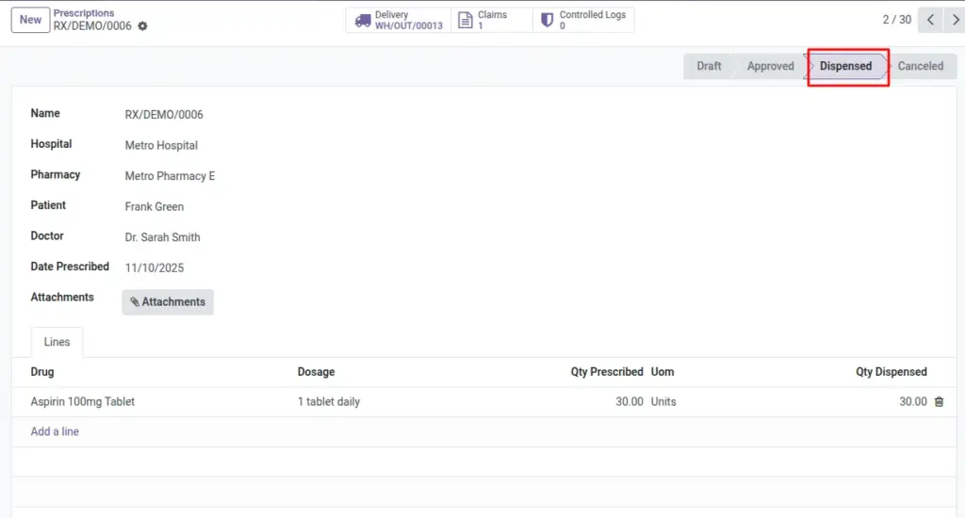This screenshot has width=965, height=518.
Task: Click the delivery truck icon
Action: (x=363, y=21)
